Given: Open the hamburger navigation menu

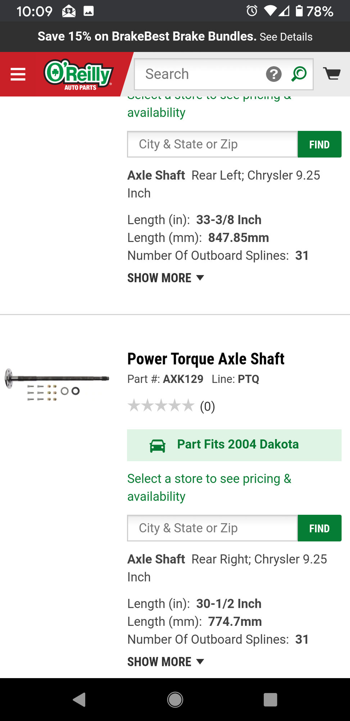Looking at the screenshot, I should [18, 74].
